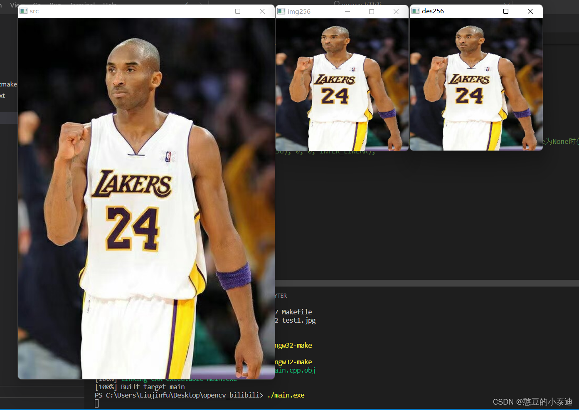Close the img256 window
579x410 pixels.
pos(396,12)
